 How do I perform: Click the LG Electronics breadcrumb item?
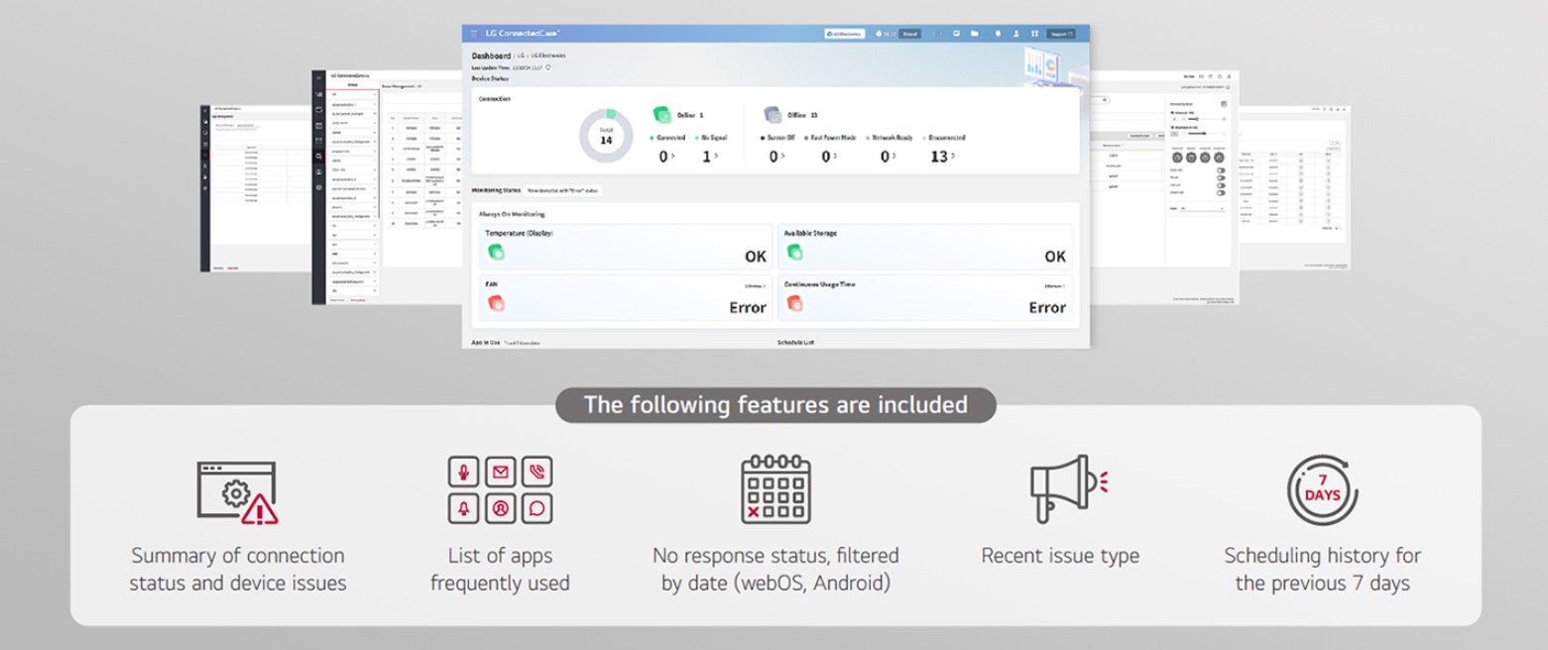pos(547,55)
